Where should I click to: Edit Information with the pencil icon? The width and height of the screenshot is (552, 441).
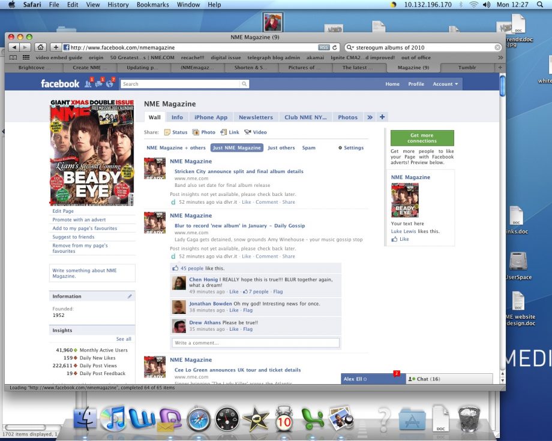(130, 297)
